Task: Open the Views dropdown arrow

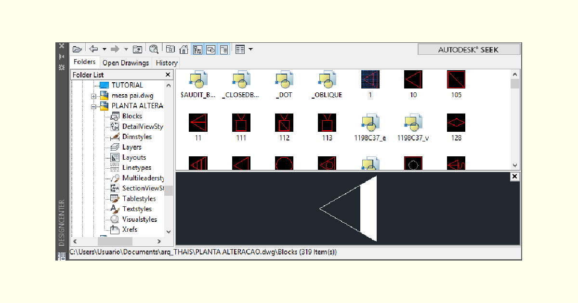Action: [250, 49]
